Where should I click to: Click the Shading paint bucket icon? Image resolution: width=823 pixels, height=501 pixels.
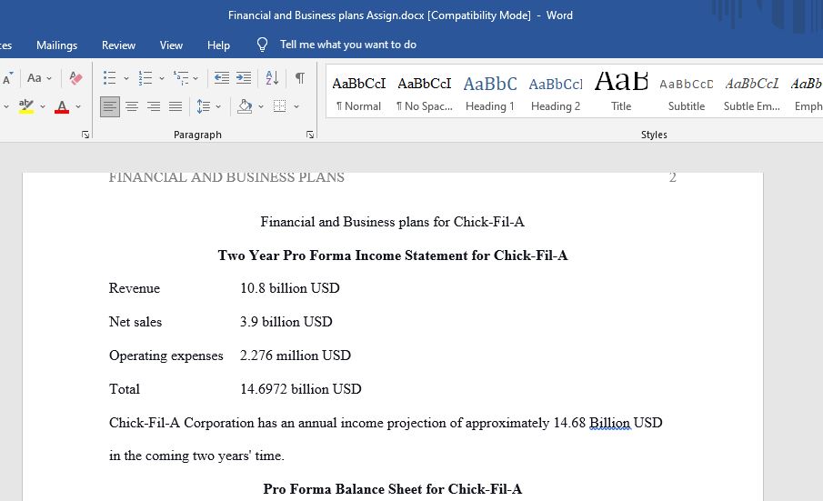[x=245, y=106]
